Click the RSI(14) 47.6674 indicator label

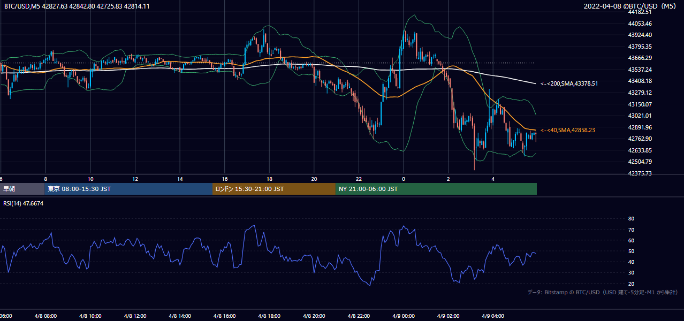[x=24, y=203]
